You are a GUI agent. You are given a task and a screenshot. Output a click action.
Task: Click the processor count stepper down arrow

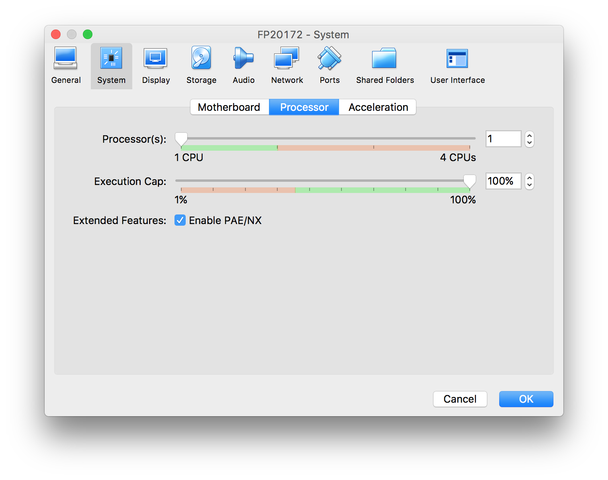(530, 143)
